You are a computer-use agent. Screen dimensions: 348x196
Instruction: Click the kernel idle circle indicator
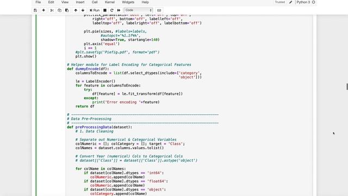(313, 2)
